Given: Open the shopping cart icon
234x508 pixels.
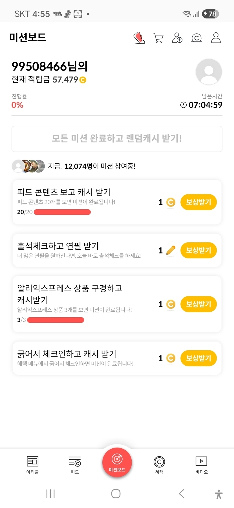Looking at the screenshot, I should coord(158,38).
